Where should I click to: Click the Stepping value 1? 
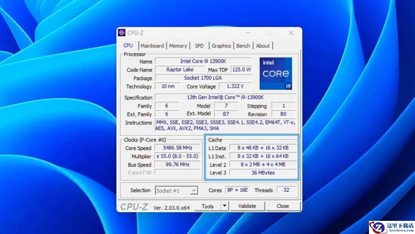click(284, 106)
